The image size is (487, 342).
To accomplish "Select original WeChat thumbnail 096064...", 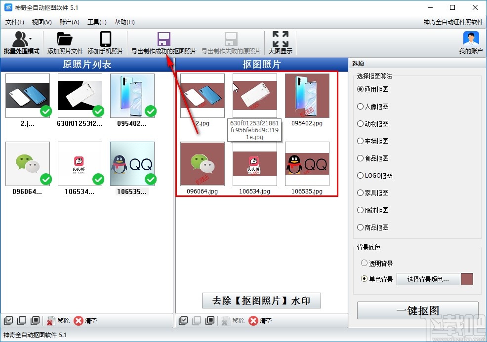I will (x=28, y=164).
